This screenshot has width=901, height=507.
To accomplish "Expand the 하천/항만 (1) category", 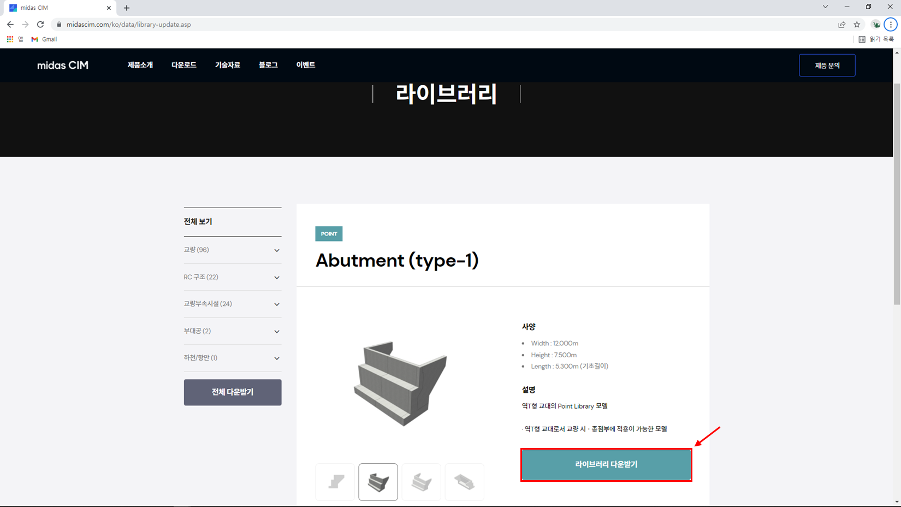I will coord(233,358).
